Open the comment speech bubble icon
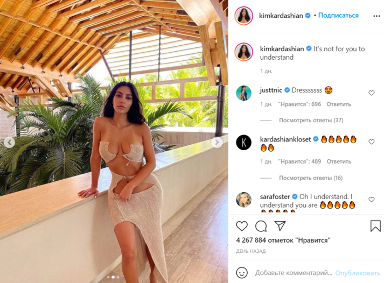Image resolution: width=384 pixels, height=283 pixels. point(261,226)
